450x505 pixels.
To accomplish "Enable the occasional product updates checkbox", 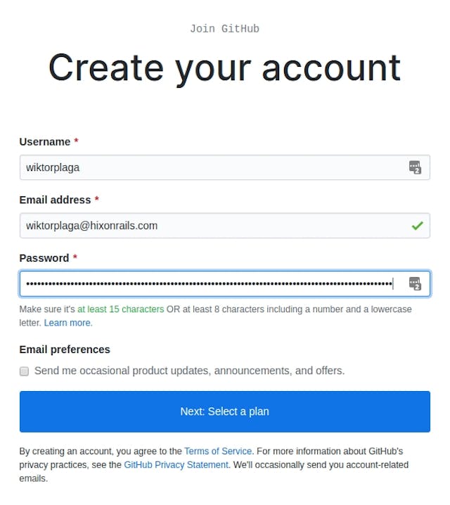I will point(24,371).
